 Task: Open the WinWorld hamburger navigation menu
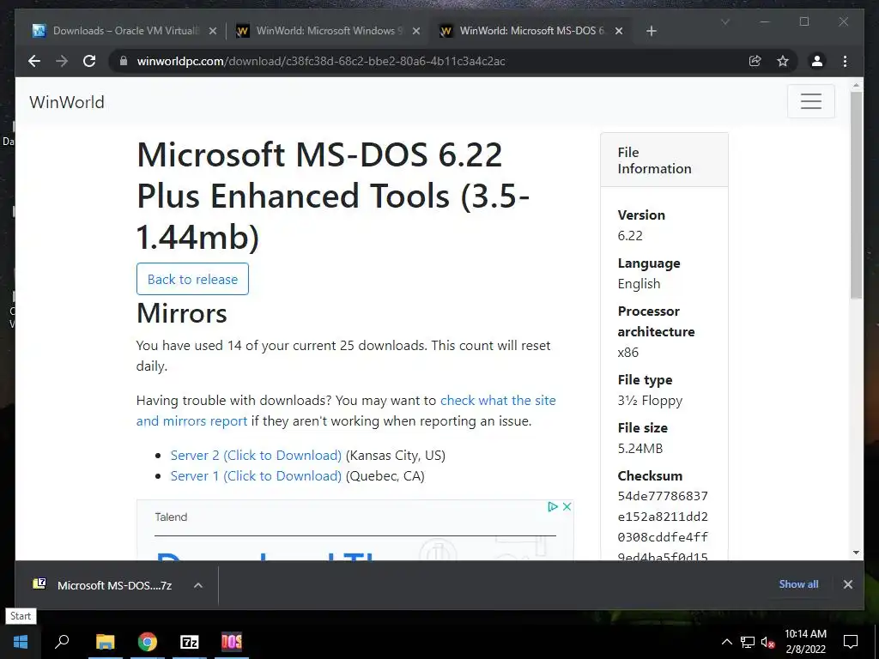coord(810,101)
